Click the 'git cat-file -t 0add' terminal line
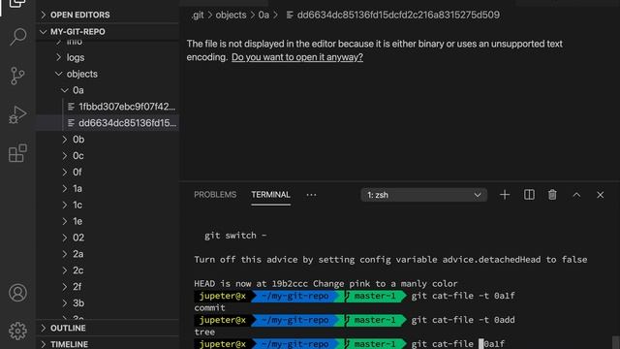The image size is (620, 349). click(x=463, y=320)
